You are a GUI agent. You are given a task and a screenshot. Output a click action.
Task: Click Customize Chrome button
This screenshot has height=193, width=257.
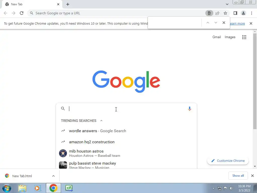[228, 161]
